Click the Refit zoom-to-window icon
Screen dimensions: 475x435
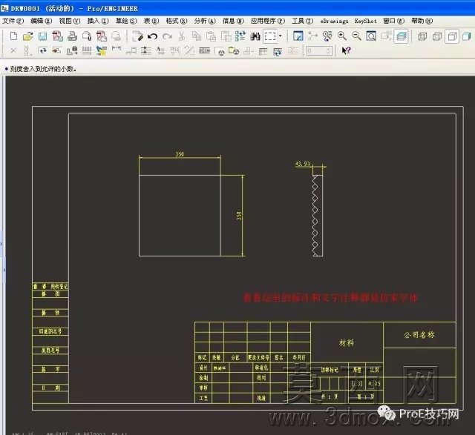pos(371,36)
